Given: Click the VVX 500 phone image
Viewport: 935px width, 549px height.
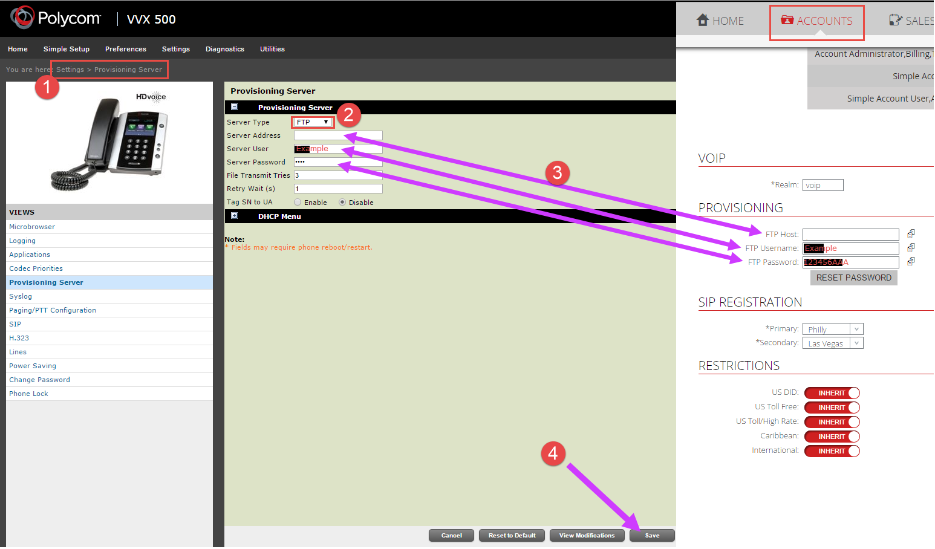Looking at the screenshot, I should coord(109,143).
